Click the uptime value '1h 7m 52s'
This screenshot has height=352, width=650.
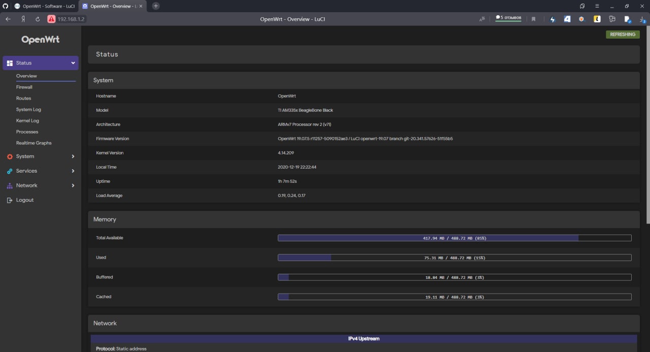pyautogui.click(x=287, y=181)
